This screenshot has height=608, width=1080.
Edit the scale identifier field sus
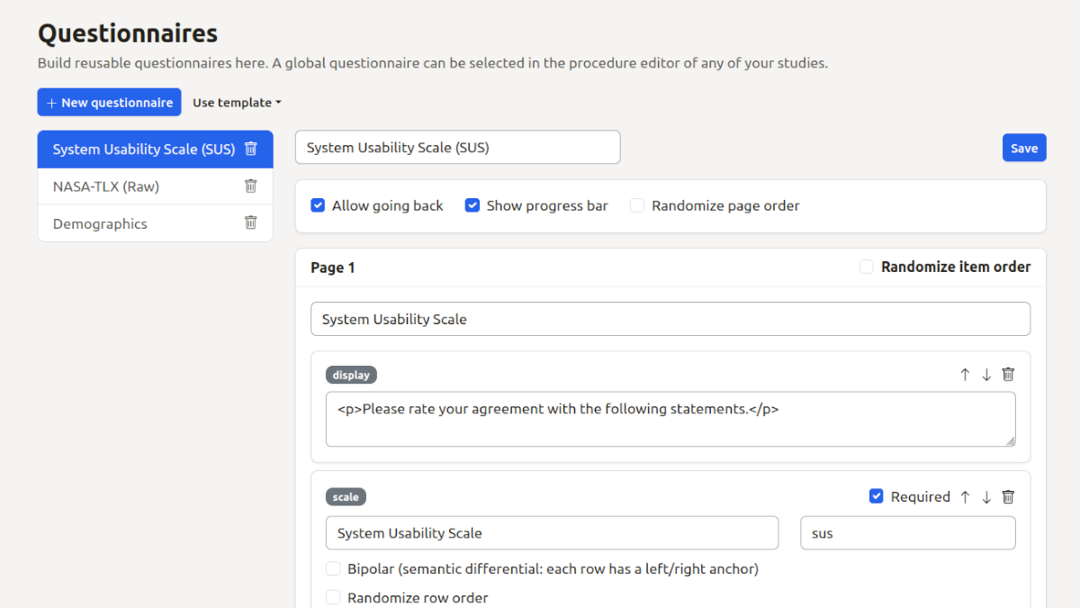(x=908, y=533)
